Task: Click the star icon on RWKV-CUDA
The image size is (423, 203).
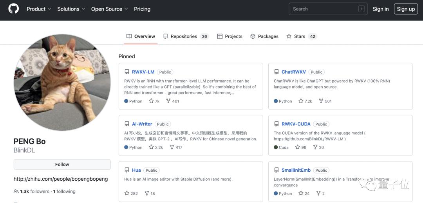Action: click(x=298, y=147)
